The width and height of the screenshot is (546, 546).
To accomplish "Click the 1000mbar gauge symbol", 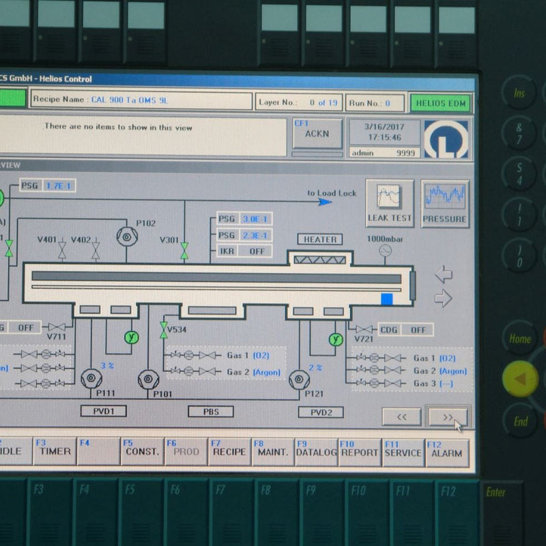I will pos(385,250).
